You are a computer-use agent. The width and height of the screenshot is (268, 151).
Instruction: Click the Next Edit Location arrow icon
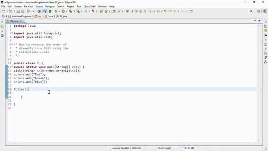pyautogui.click(x=170, y=11)
